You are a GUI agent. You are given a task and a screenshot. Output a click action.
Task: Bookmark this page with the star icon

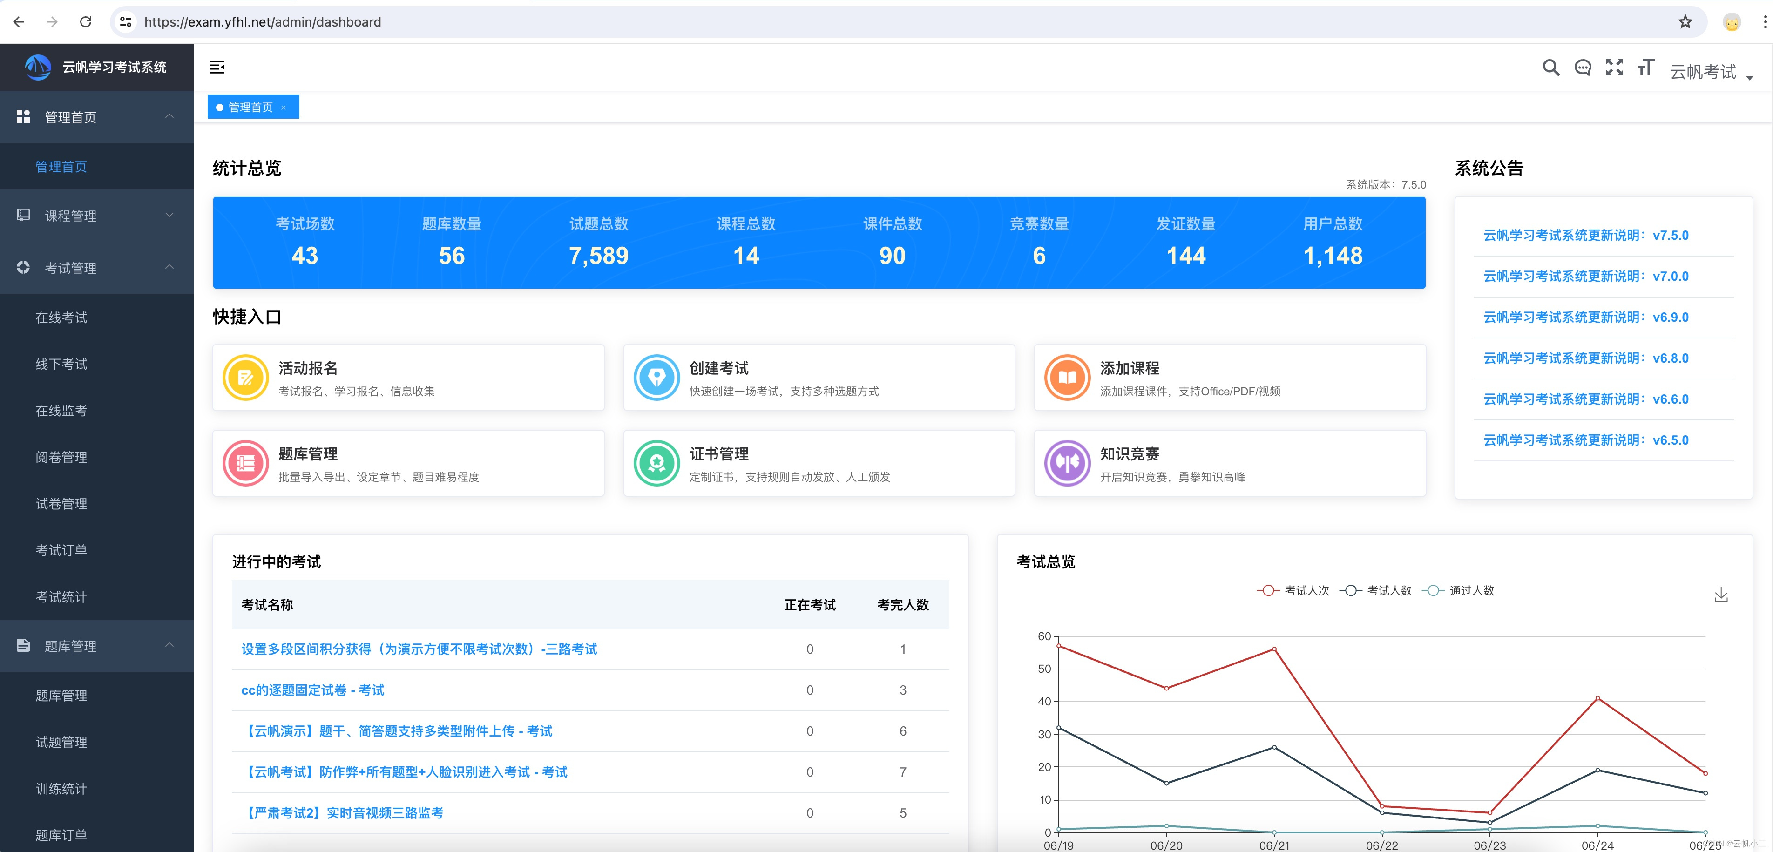(x=1685, y=22)
